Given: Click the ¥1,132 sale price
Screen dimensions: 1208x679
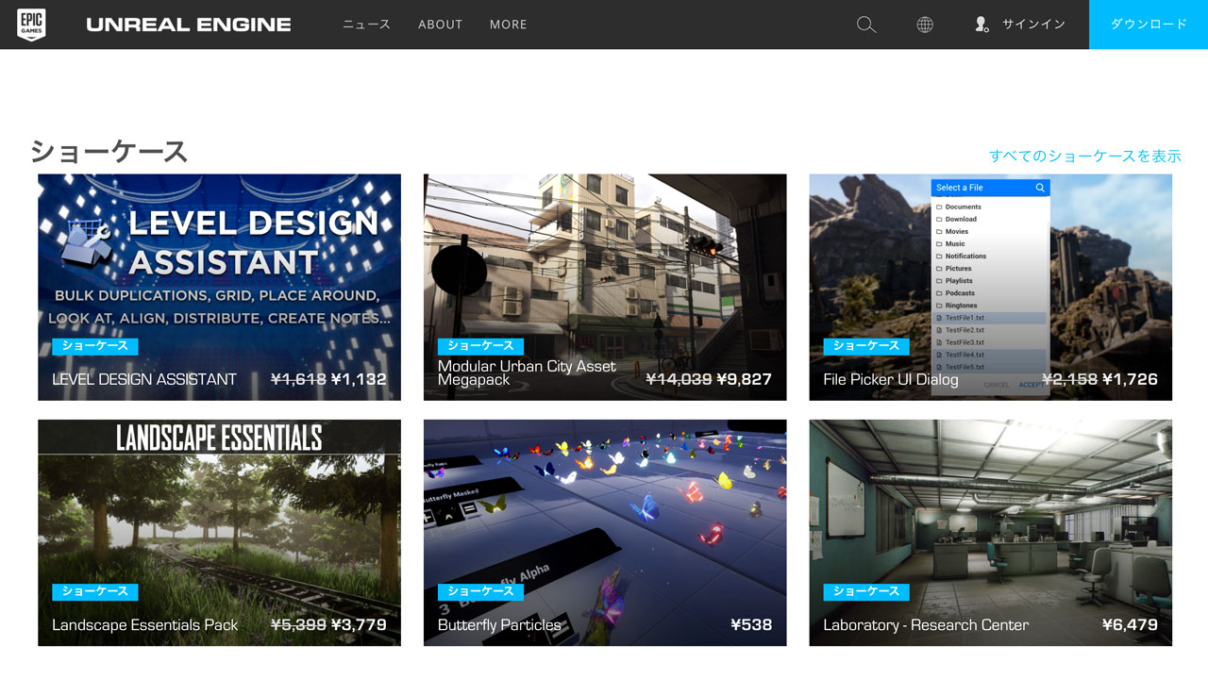Looking at the screenshot, I should point(359,379).
